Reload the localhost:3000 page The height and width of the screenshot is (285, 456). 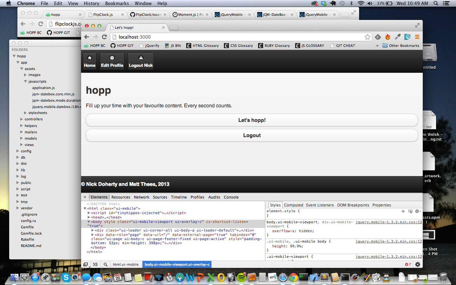click(x=104, y=37)
